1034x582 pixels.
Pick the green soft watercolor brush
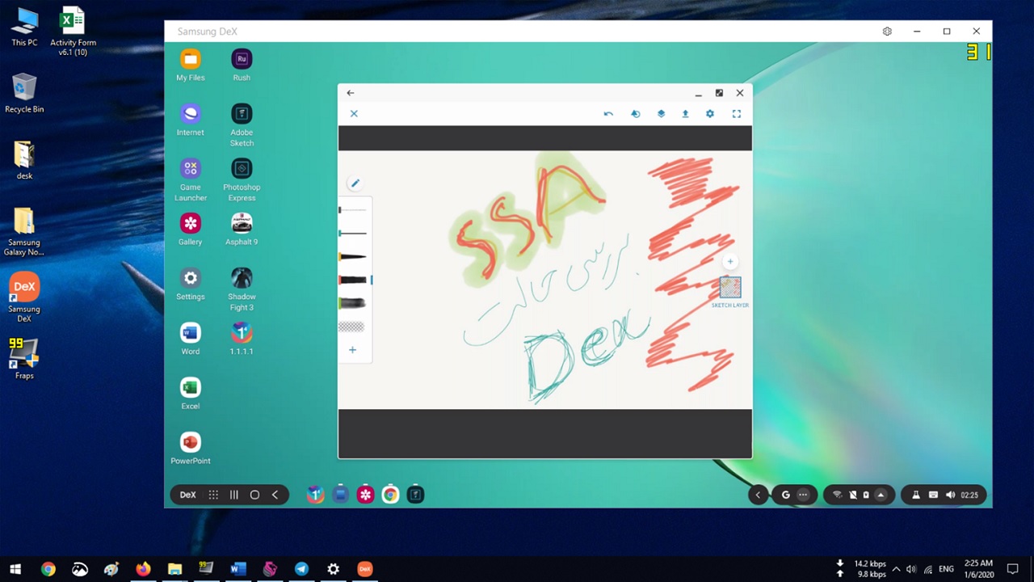(353, 303)
